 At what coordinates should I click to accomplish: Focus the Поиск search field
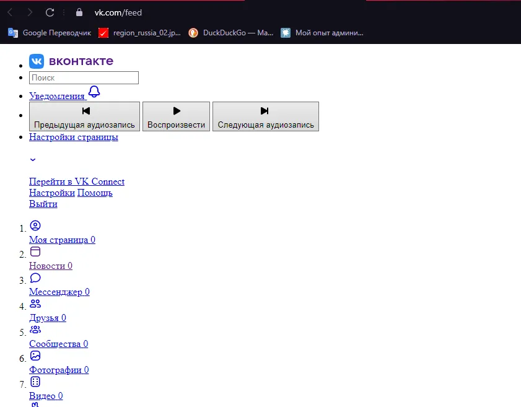(x=84, y=78)
